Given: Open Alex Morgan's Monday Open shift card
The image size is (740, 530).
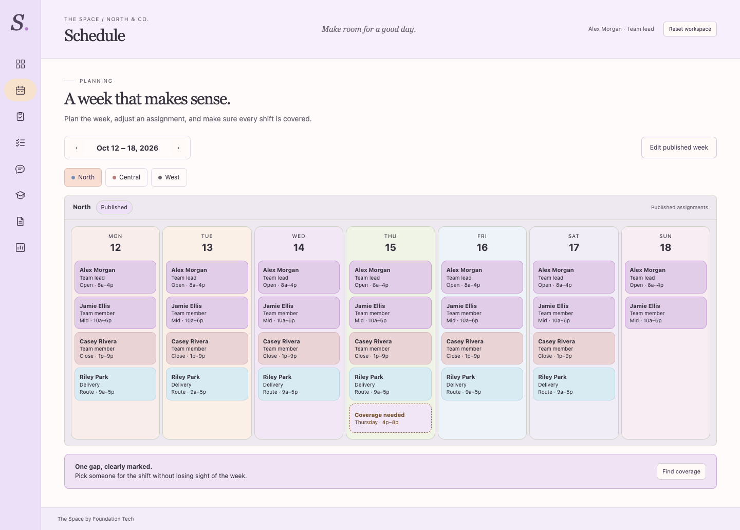Looking at the screenshot, I should click(x=115, y=277).
